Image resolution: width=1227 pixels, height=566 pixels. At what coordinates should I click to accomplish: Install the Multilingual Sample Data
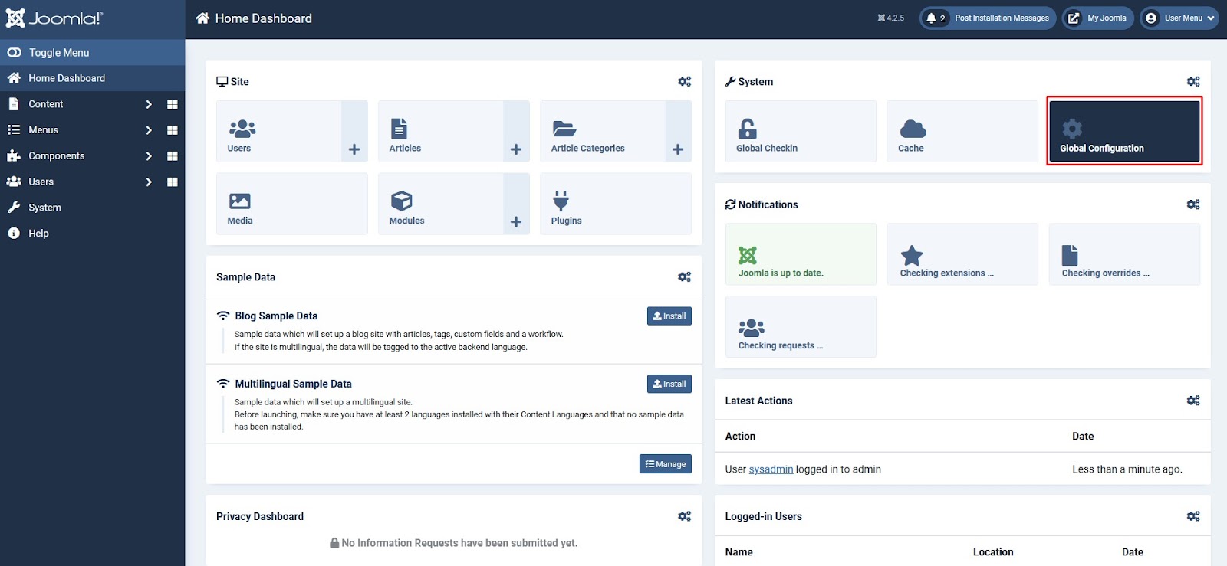(x=669, y=384)
